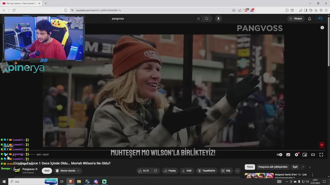Select the Tümü filter chip

click(x=250, y=167)
